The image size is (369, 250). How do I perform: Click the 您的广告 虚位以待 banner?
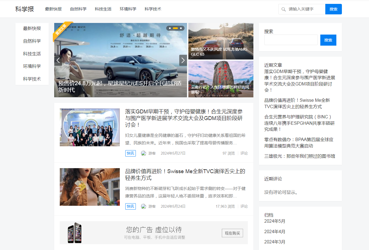pos(154,233)
